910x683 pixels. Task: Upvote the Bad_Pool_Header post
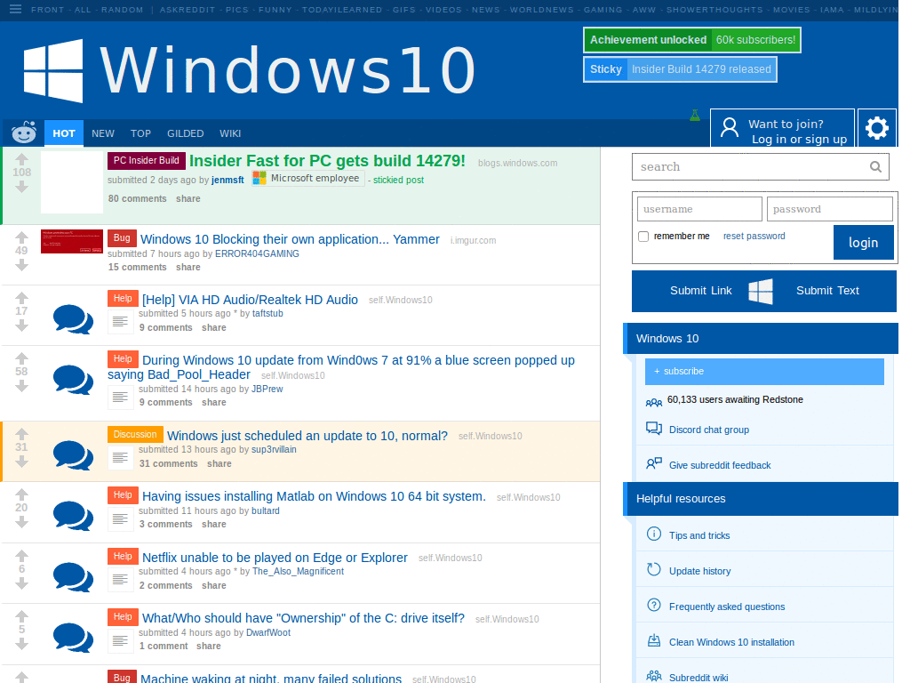click(x=21, y=358)
